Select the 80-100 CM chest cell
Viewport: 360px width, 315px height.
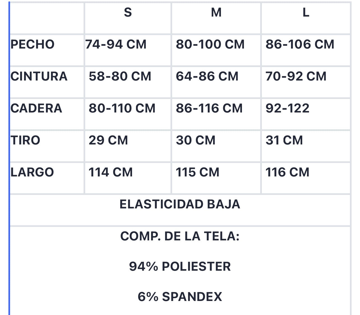point(210,44)
